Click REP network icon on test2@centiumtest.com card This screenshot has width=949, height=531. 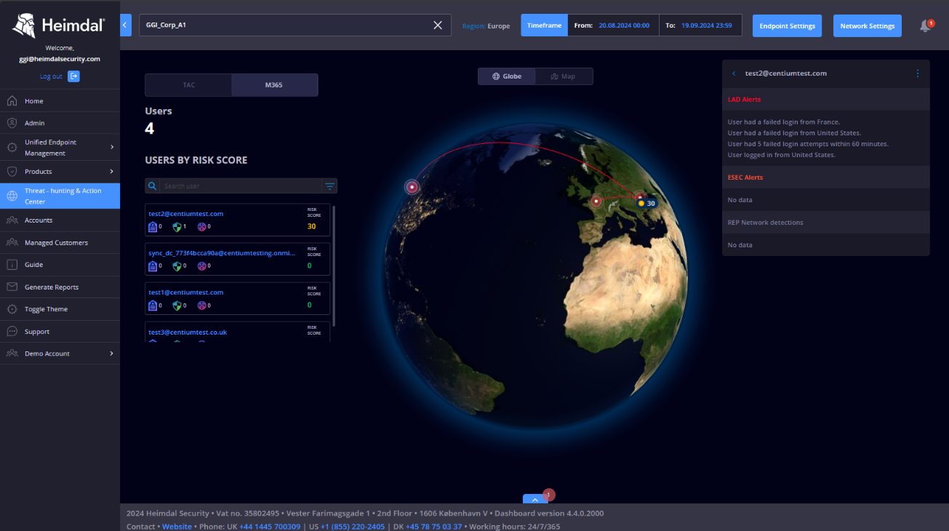[201, 227]
